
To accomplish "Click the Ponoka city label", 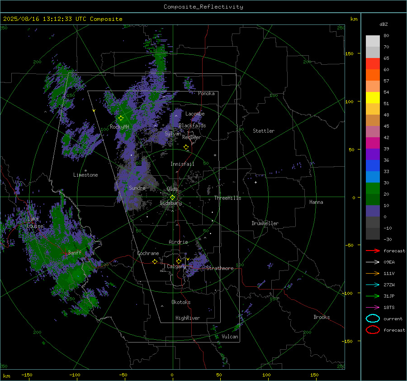I will coord(206,93).
